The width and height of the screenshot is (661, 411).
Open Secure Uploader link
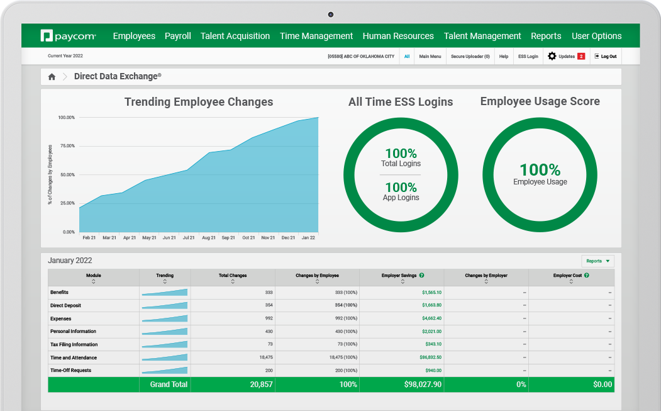click(470, 56)
